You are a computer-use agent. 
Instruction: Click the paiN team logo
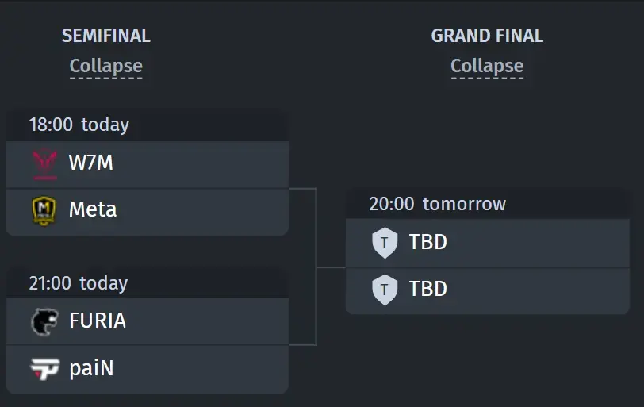pos(45,369)
